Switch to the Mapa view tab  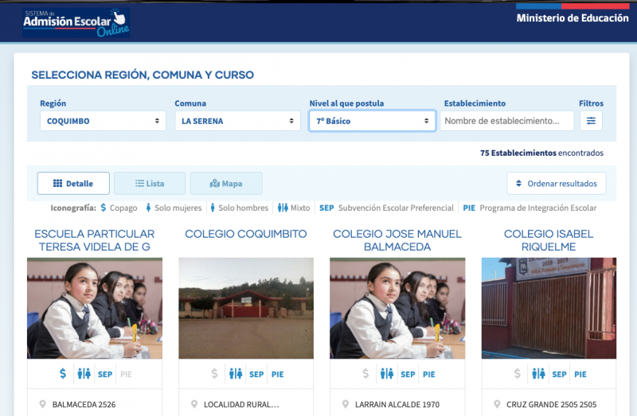tap(226, 184)
